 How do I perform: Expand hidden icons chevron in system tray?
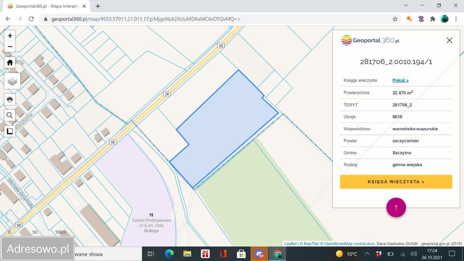coord(367,254)
